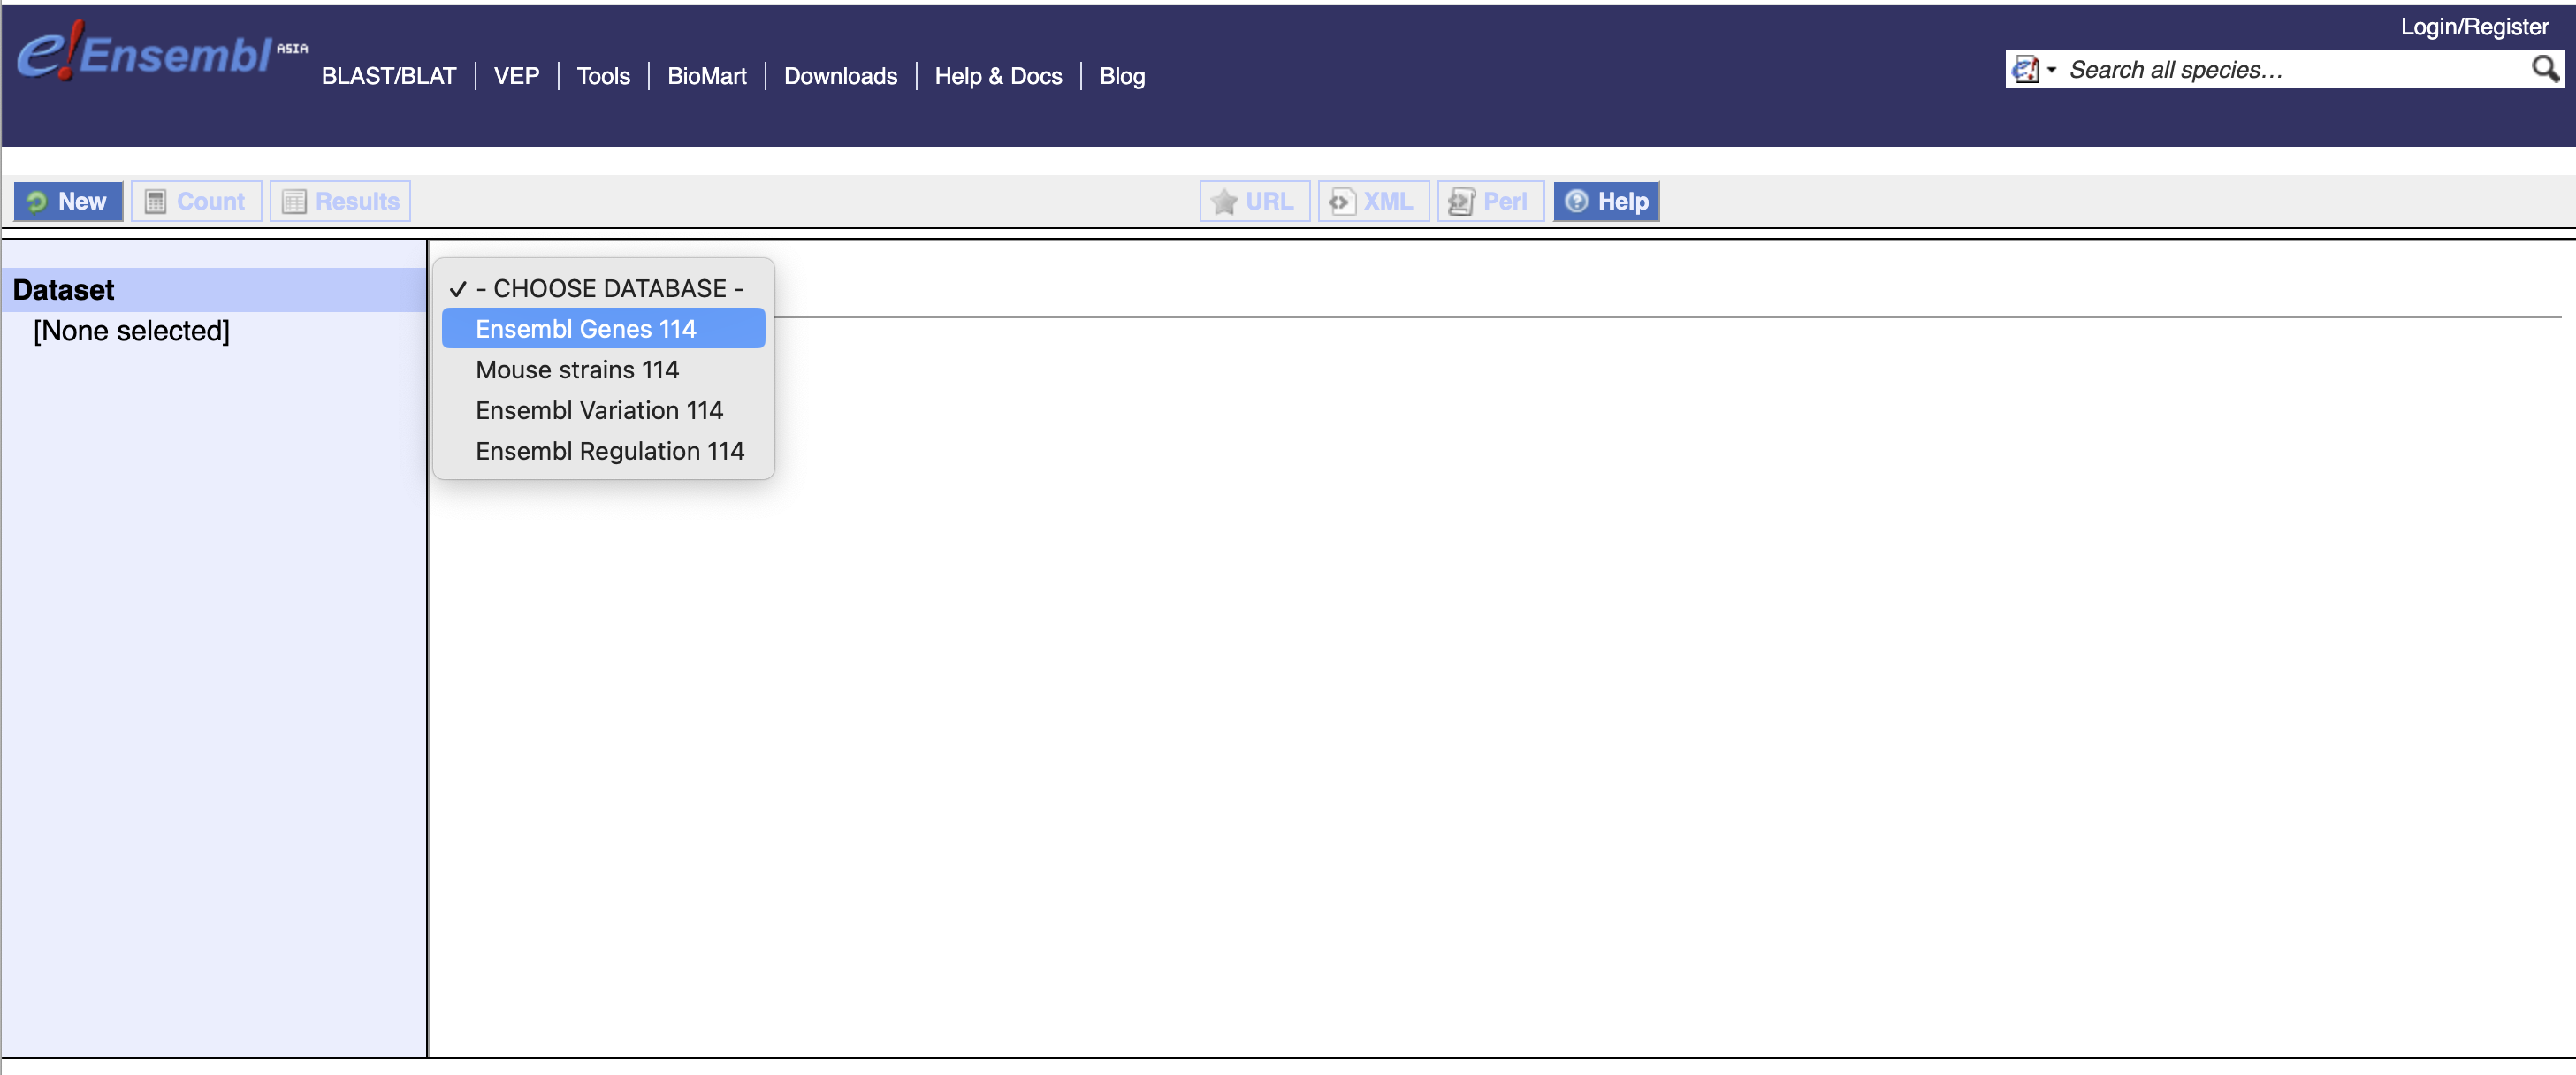Open Help & Docs
Image resolution: width=2576 pixels, height=1075 pixels.
pos(997,76)
